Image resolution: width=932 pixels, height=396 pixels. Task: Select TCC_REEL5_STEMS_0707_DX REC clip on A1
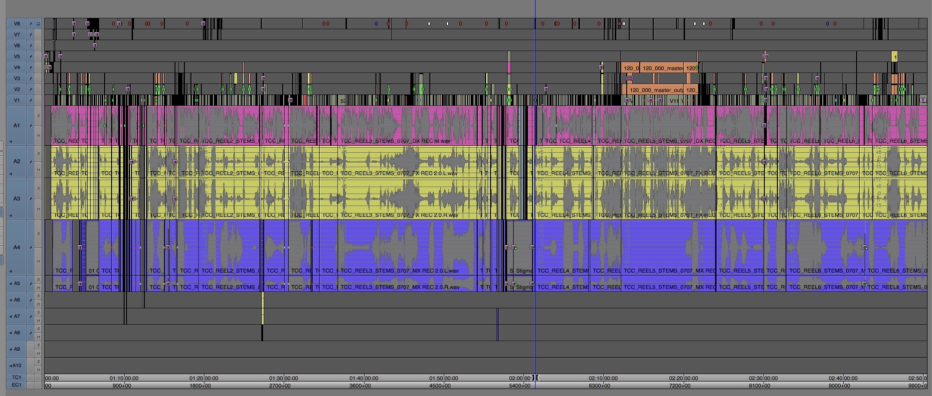[x=669, y=125]
